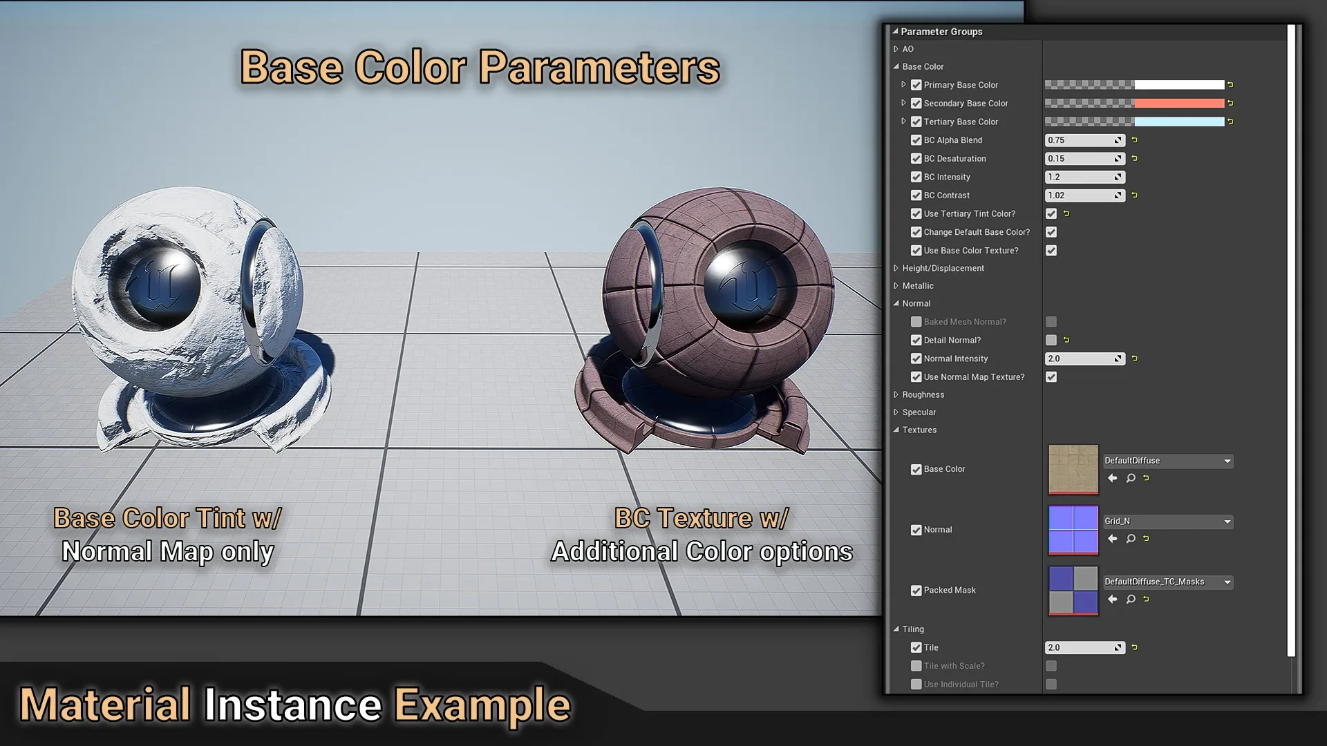The image size is (1327, 746).
Task: Open the DefaultDiffuse_TC_Masks asset dropdown
Action: [1227, 582]
